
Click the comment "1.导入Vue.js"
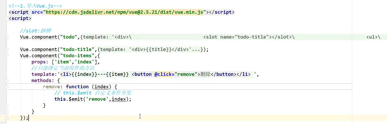pos(35,6)
